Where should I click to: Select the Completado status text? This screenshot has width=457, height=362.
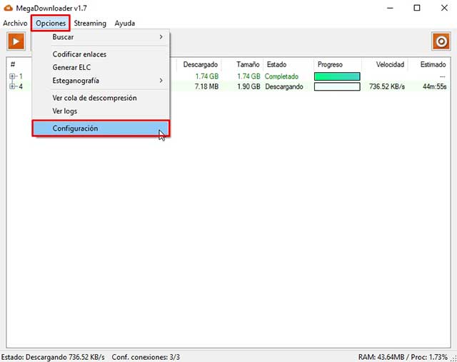tap(281, 76)
